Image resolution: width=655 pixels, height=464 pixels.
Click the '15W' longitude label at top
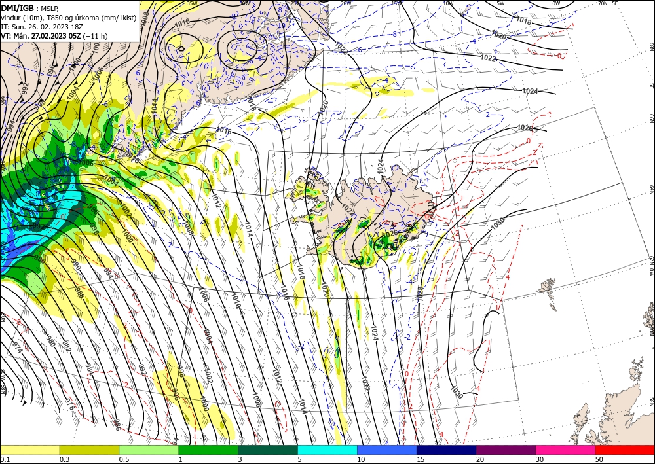tap(397, 3)
